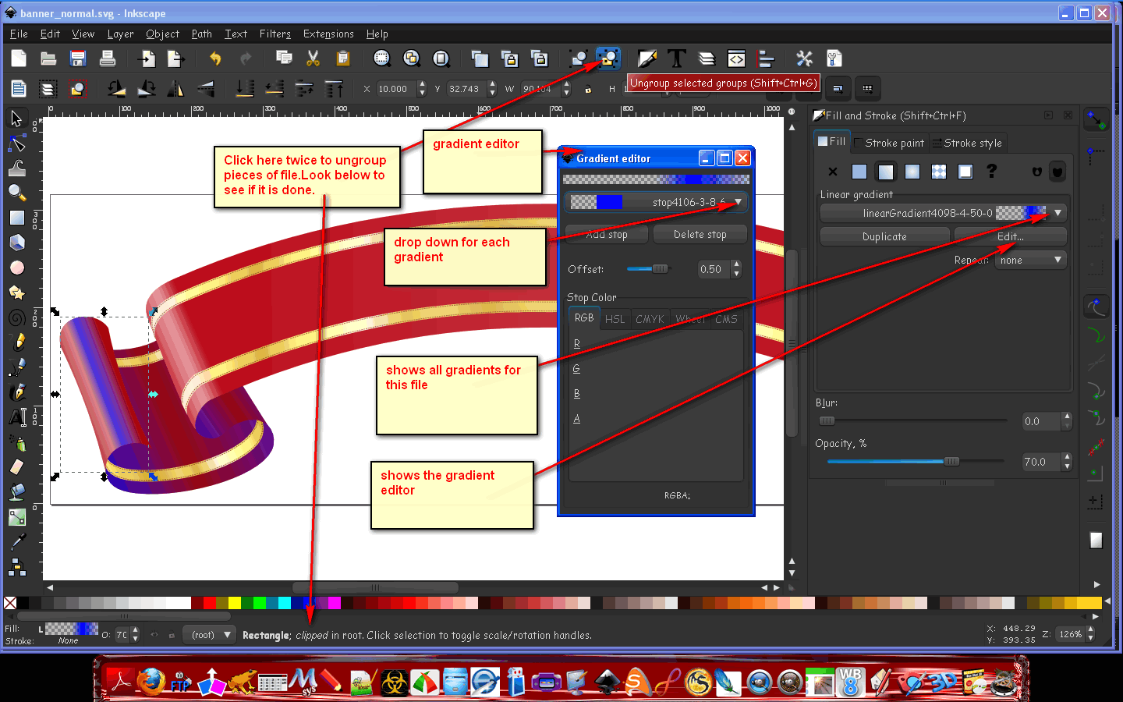This screenshot has height=702, width=1123.
Task: Increase the Opacity percent spinner
Action: point(1067,458)
